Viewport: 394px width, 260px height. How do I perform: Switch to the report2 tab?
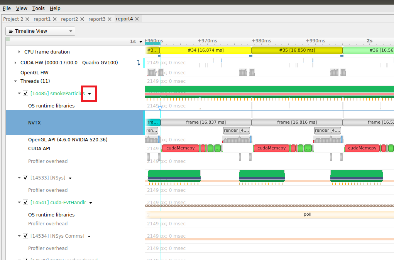pyautogui.click(x=69, y=19)
